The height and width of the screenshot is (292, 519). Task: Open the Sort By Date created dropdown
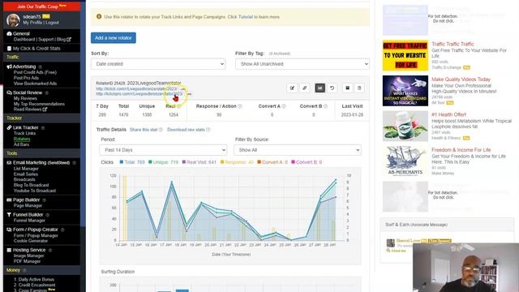coord(158,64)
